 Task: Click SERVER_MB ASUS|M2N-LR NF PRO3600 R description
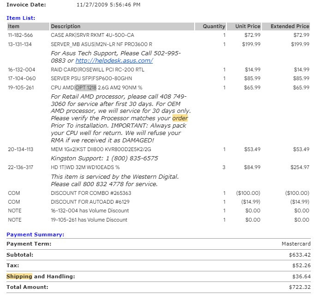[101, 44]
